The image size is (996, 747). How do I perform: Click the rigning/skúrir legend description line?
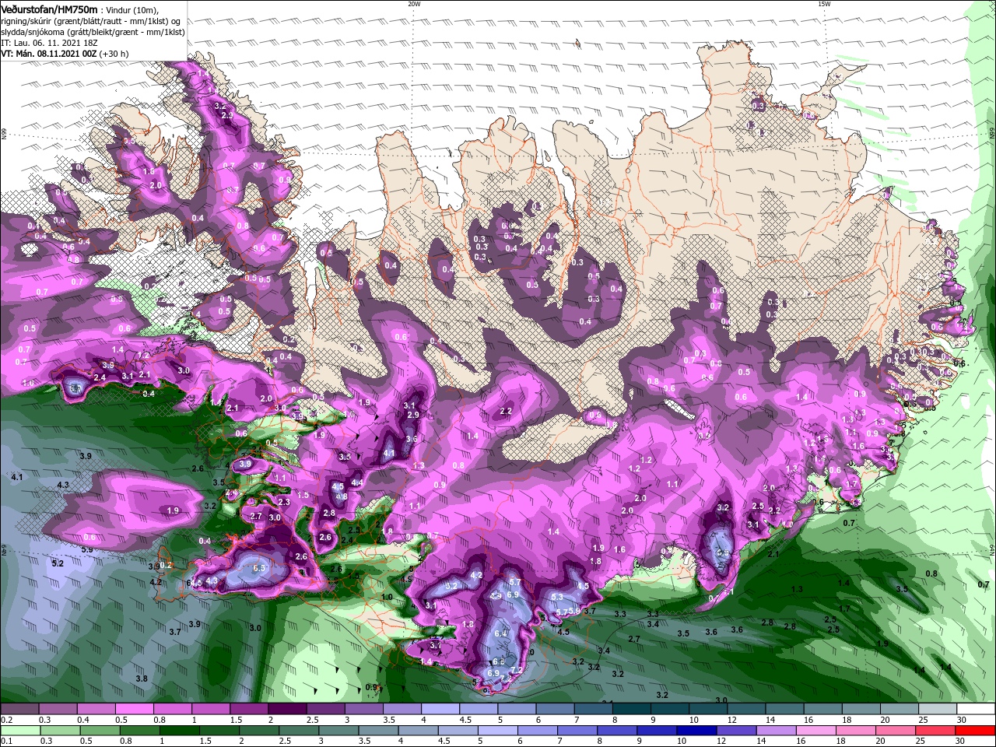pos(89,21)
